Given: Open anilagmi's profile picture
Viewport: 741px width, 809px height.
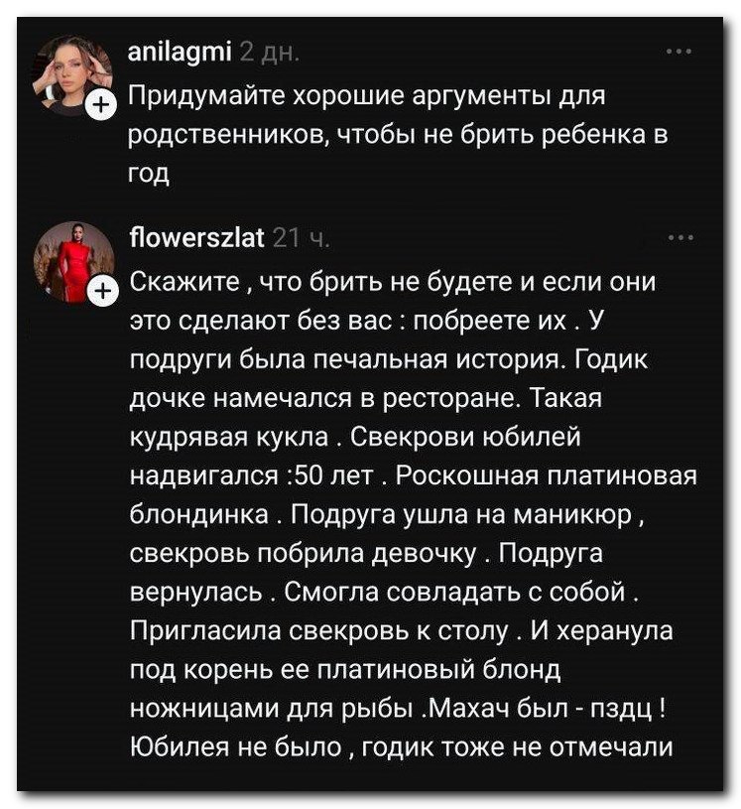Looking at the screenshot, I should click(66, 70).
